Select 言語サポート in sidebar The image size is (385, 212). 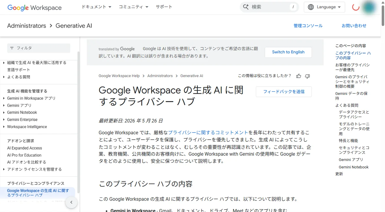pyautogui.click(x=19, y=70)
